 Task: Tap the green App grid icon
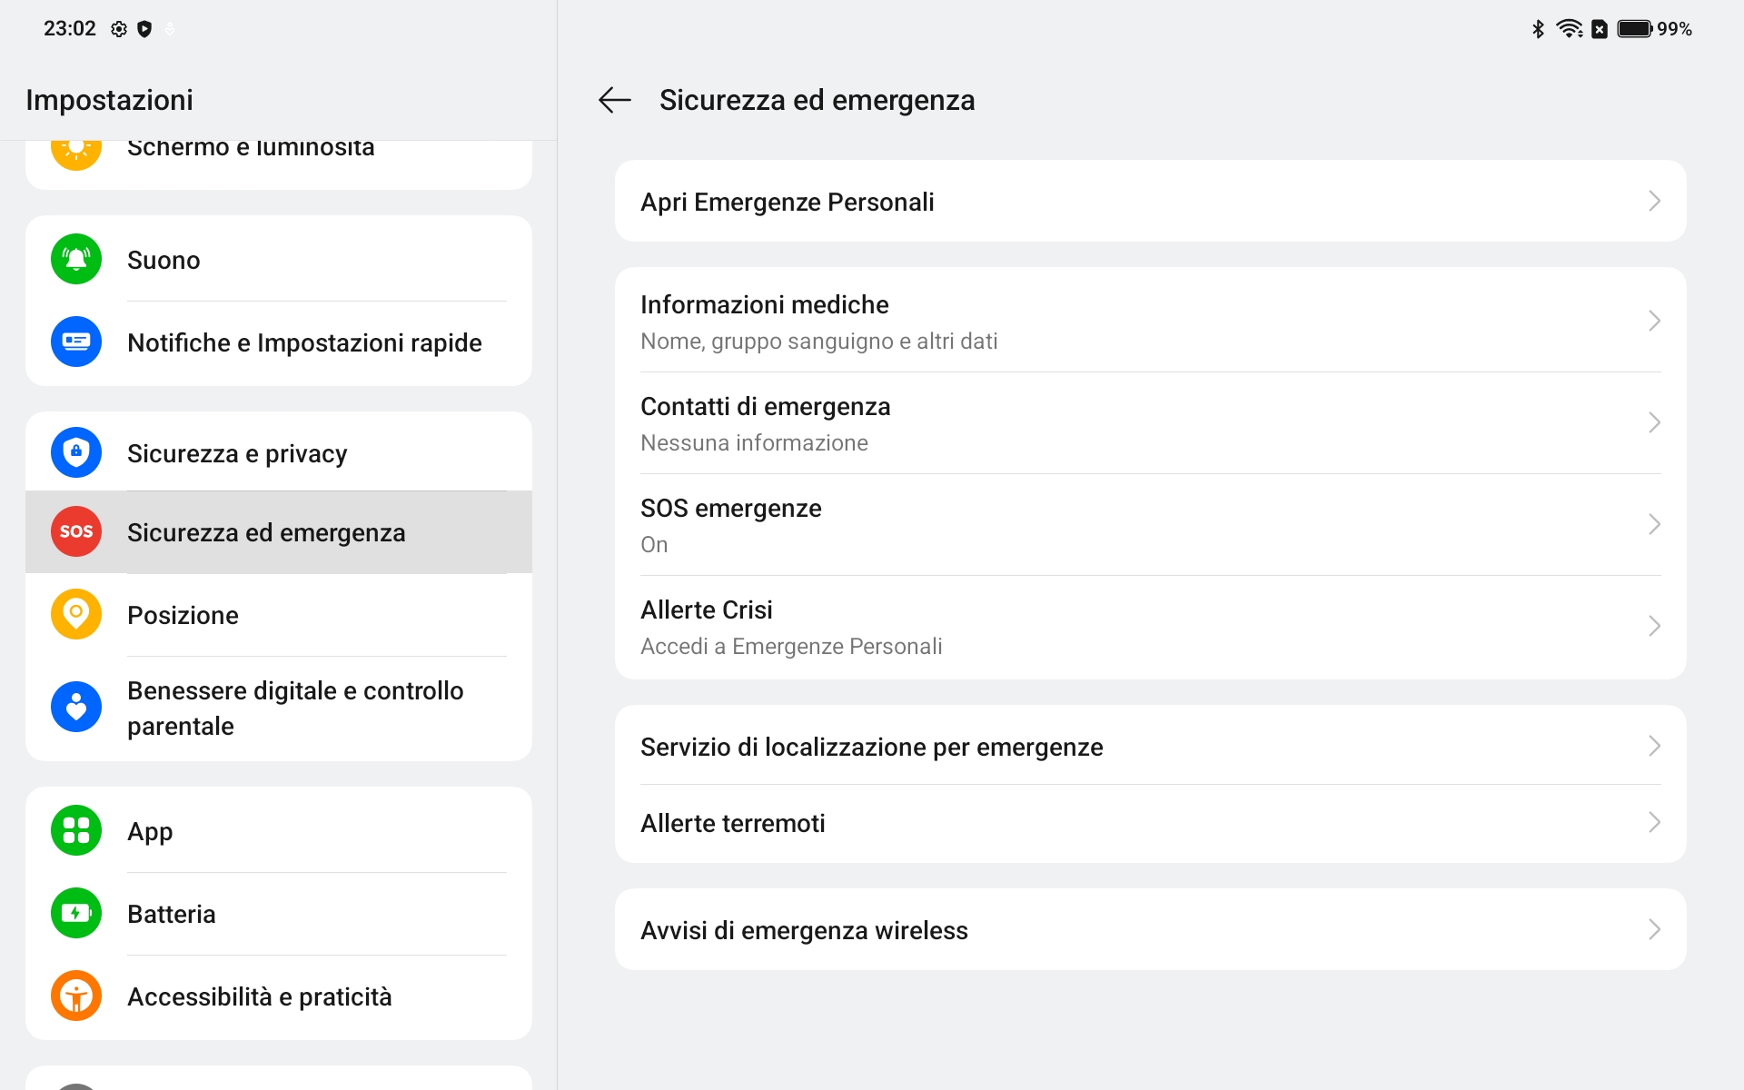76,830
